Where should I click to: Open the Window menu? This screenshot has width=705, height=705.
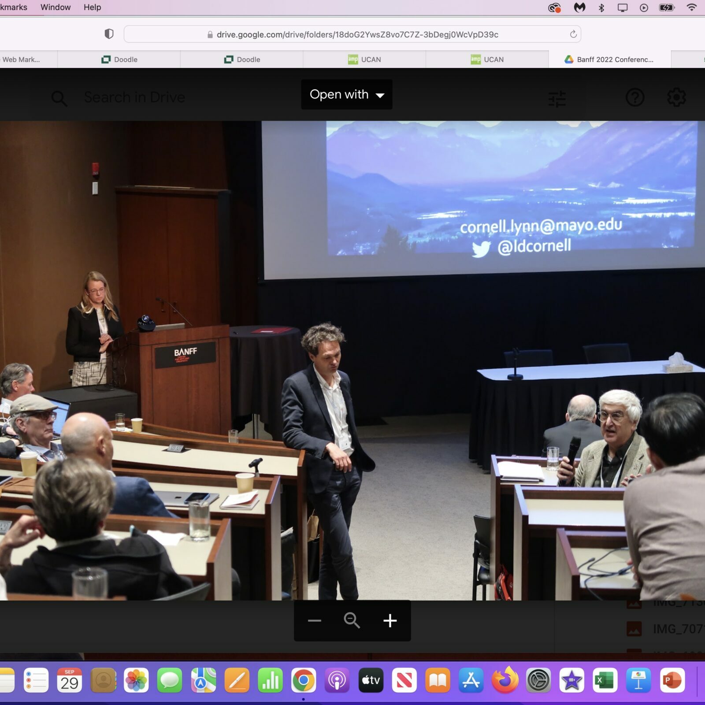click(x=56, y=7)
